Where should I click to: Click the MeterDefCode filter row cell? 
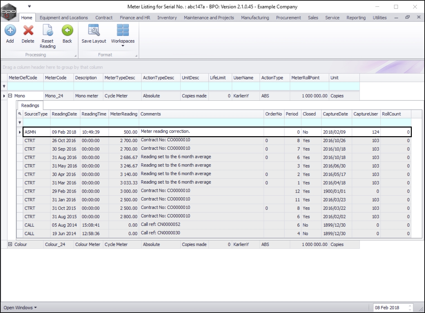25,86
